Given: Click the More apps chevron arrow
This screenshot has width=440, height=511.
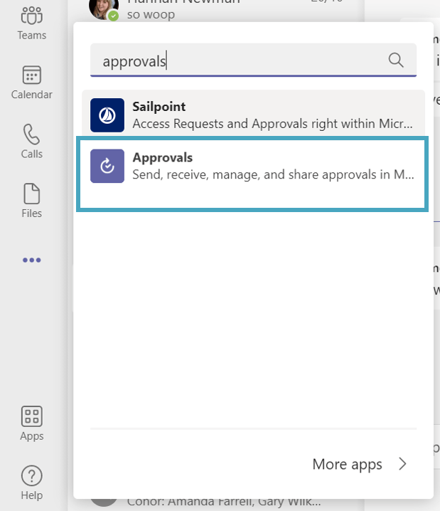Looking at the screenshot, I should pyautogui.click(x=402, y=464).
